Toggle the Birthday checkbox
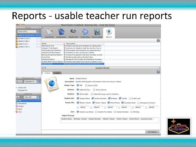The image size is (196, 147). 109,98
